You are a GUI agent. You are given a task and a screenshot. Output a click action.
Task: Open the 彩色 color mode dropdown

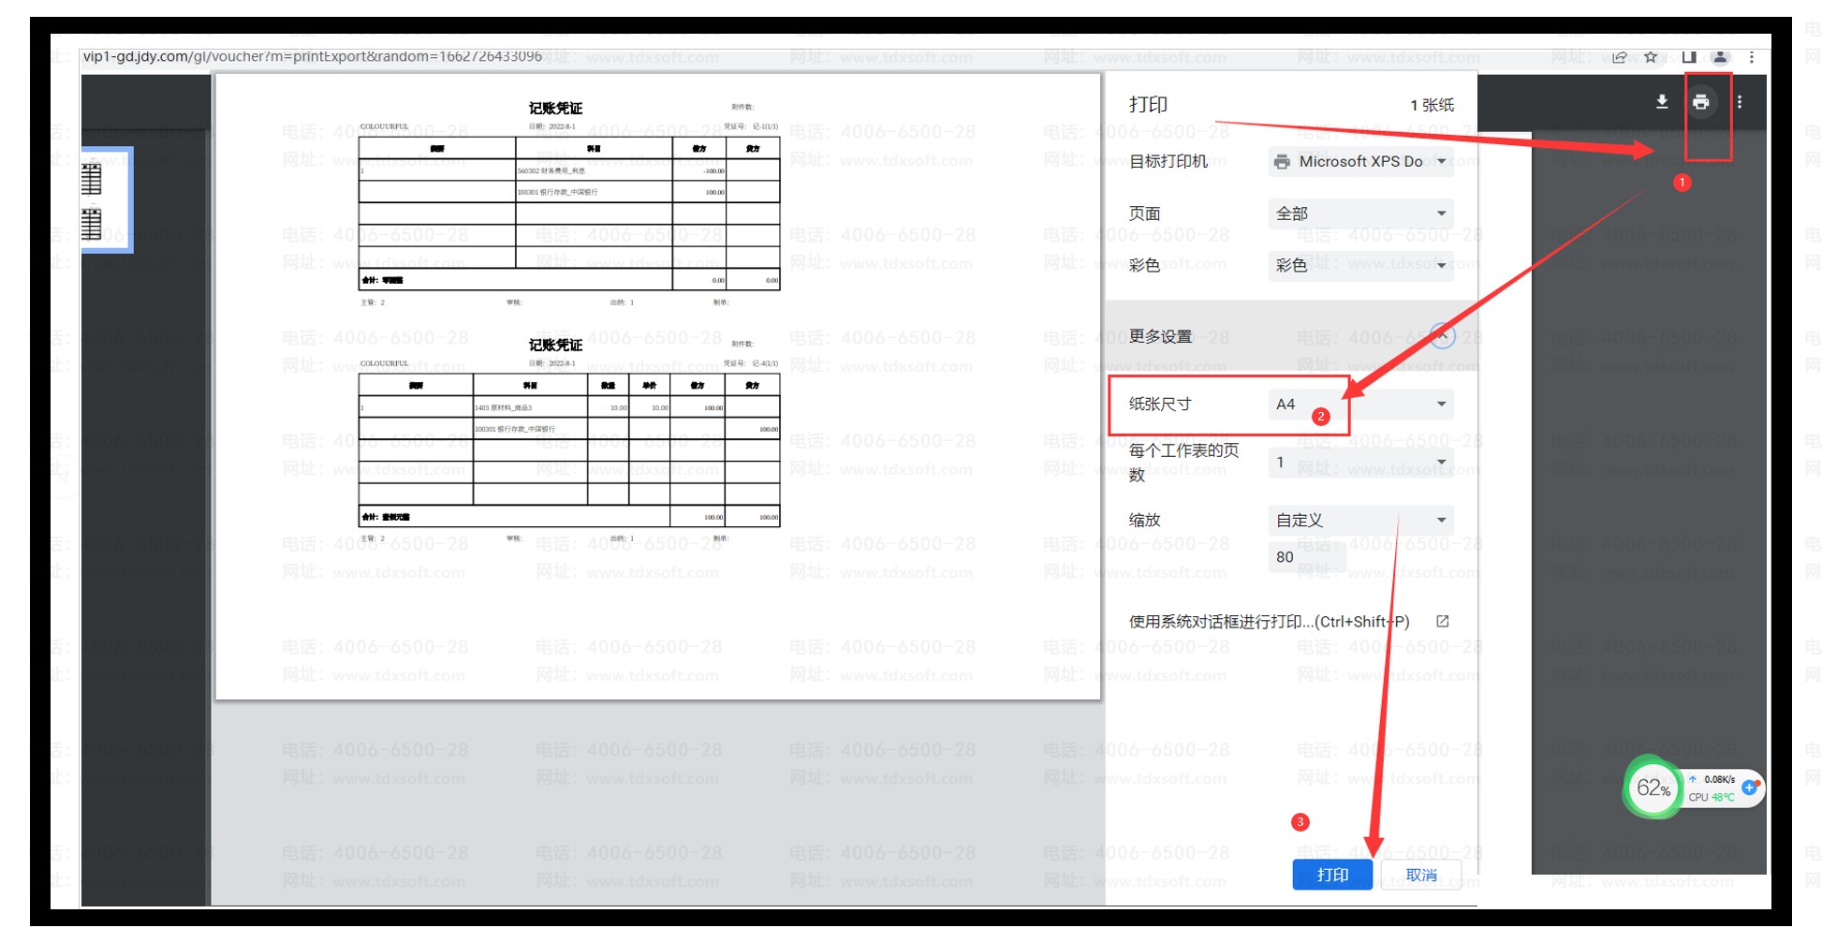pos(1360,265)
